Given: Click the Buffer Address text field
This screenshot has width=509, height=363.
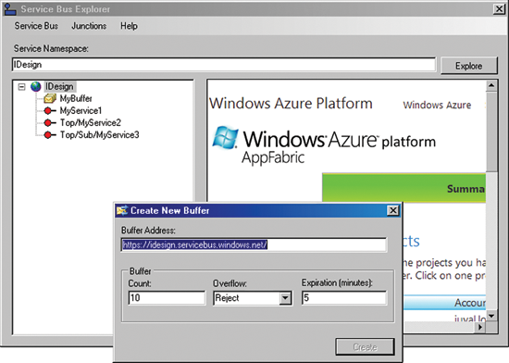Looking at the screenshot, I should pos(254,244).
